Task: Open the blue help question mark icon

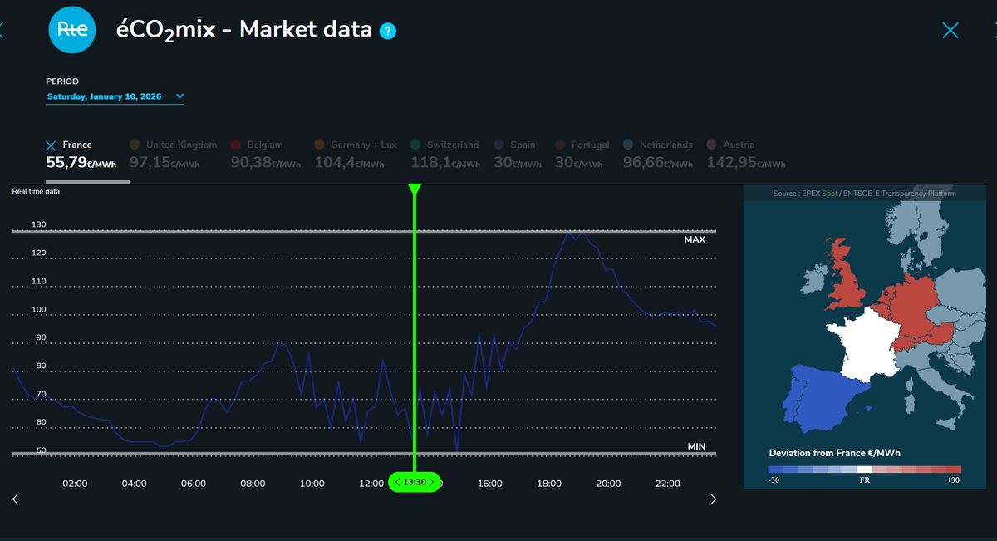Action: [x=387, y=31]
